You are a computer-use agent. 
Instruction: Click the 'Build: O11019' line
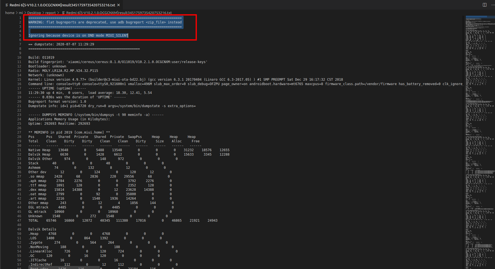41,58
